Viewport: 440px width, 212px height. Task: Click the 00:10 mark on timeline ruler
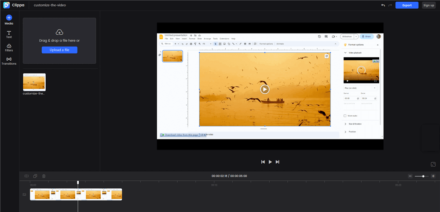coord(214,185)
